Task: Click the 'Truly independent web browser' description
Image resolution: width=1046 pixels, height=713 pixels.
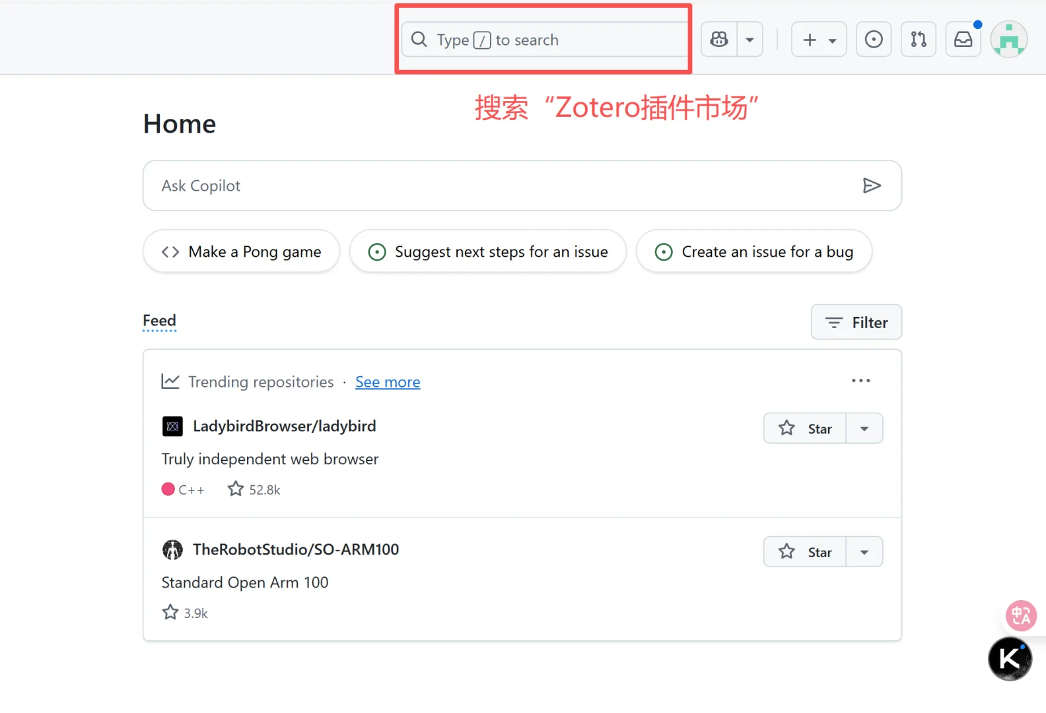Action: click(270, 459)
